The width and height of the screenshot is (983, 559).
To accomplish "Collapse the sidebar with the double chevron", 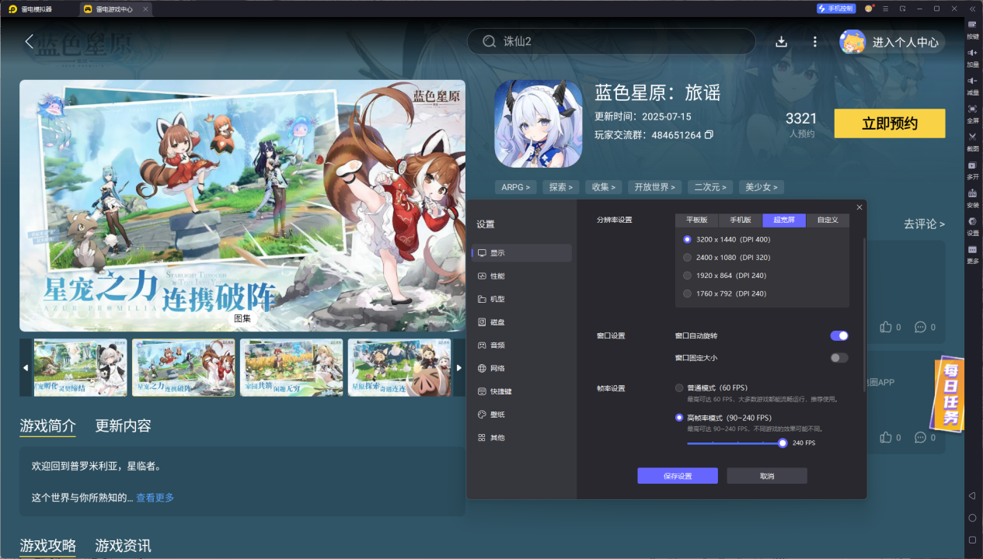I will tap(973, 9).
